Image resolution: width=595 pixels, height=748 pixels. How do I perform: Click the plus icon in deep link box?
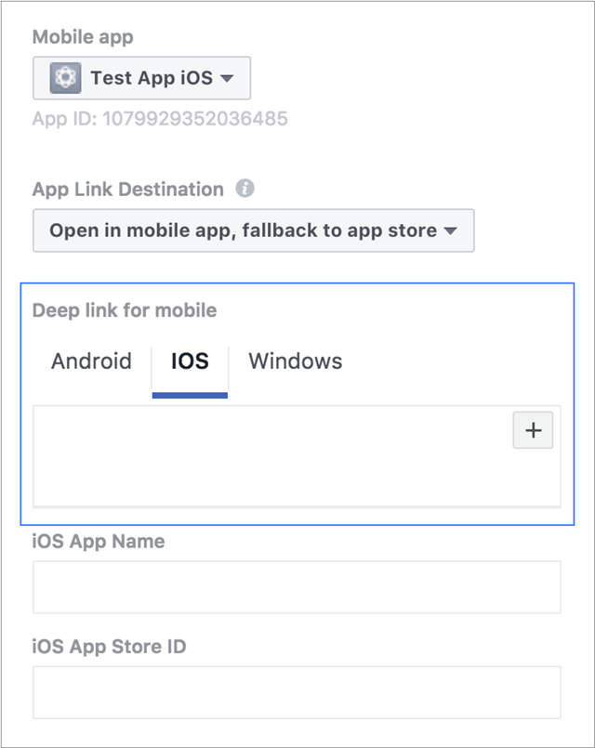(533, 430)
